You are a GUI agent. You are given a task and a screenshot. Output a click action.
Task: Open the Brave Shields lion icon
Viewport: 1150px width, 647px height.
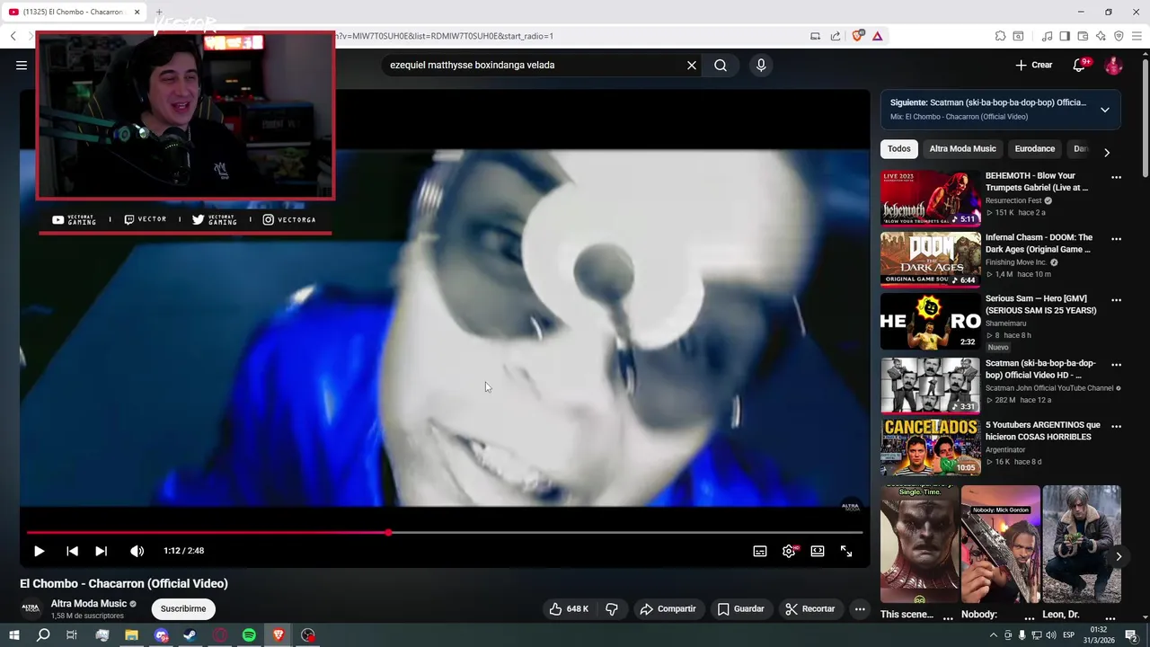tap(858, 36)
